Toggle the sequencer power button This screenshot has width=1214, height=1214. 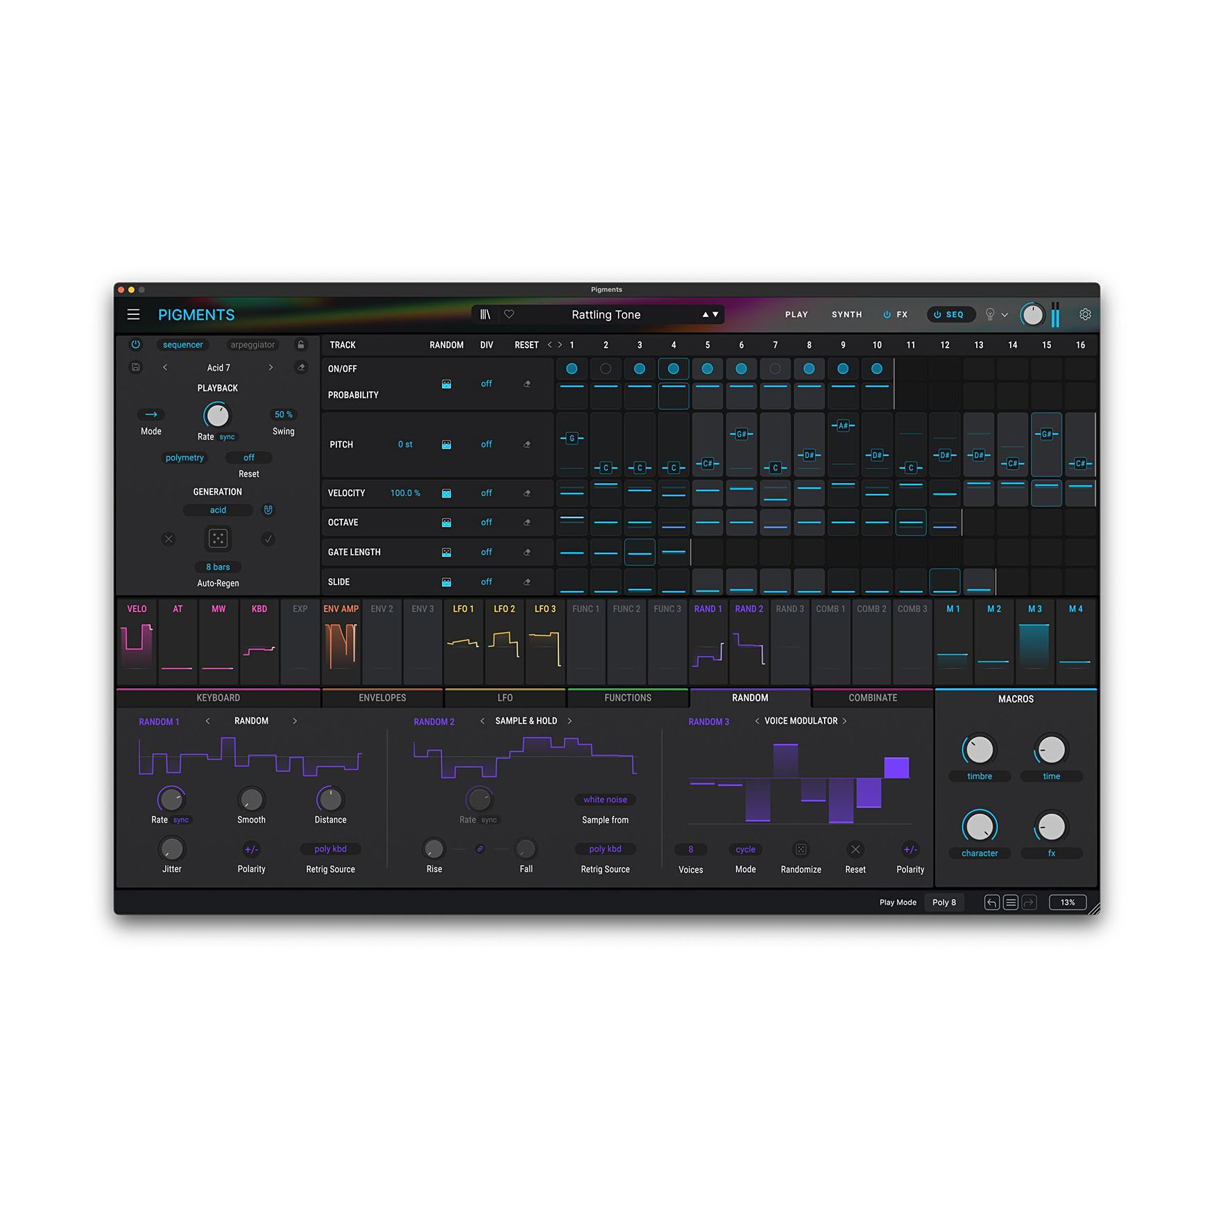tap(136, 345)
